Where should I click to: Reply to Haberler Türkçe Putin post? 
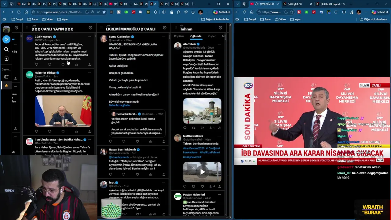[x=36, y=131]
